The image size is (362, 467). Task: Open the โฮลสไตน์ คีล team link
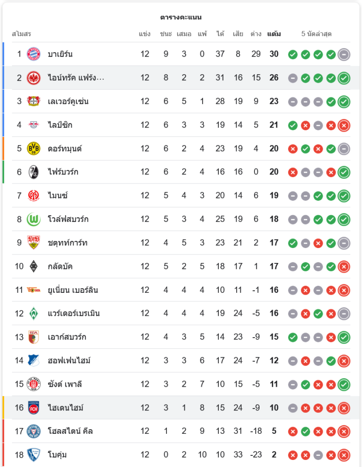tap(70, 431)
